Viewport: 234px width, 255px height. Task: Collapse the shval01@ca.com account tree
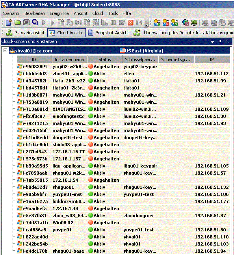click(6, 50)
